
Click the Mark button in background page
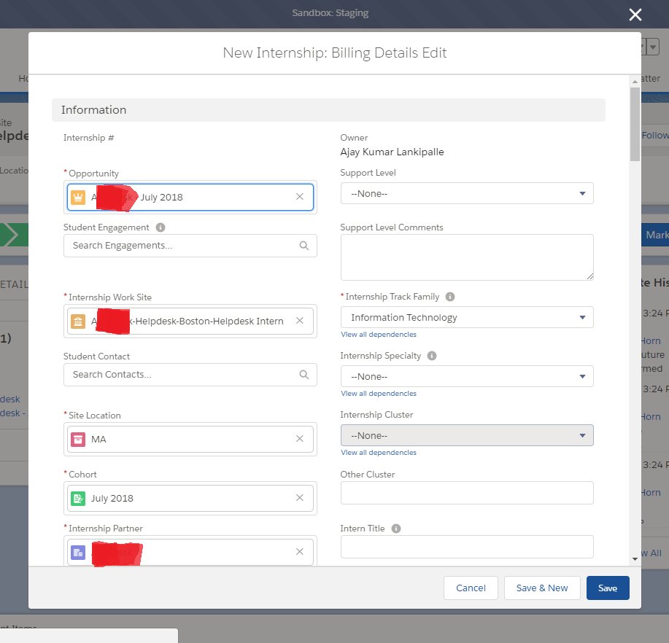(655, 235)
